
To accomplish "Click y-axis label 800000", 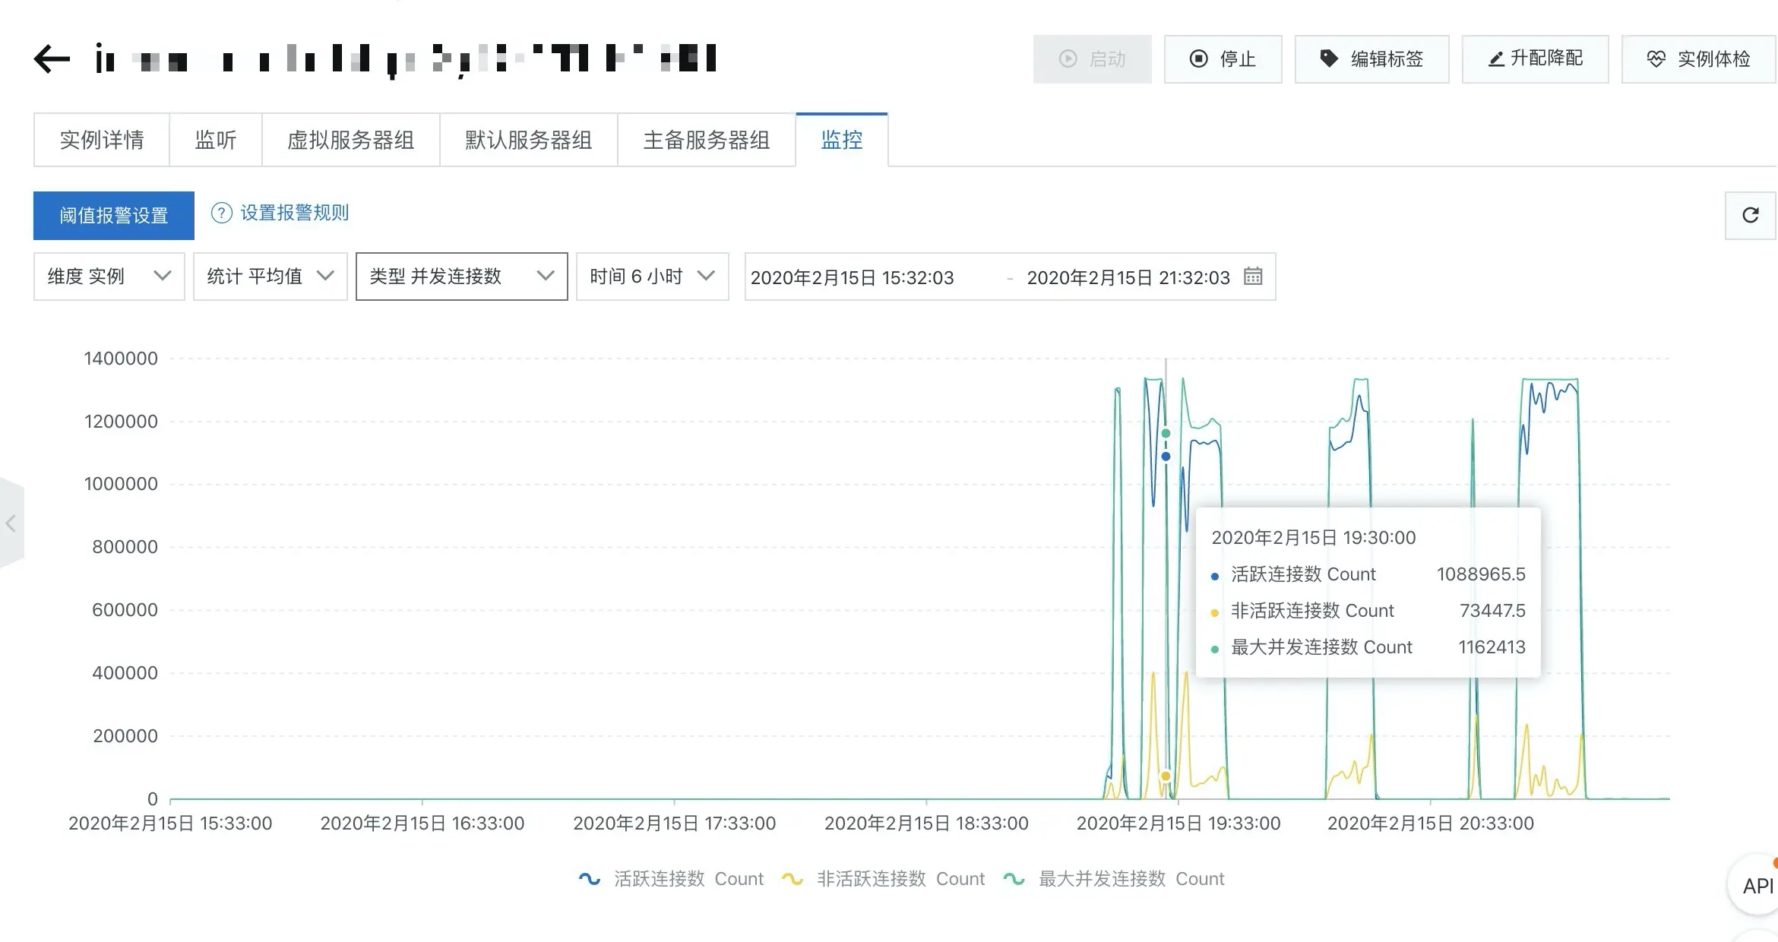I will pyautogui.click(x=125, y=547).
